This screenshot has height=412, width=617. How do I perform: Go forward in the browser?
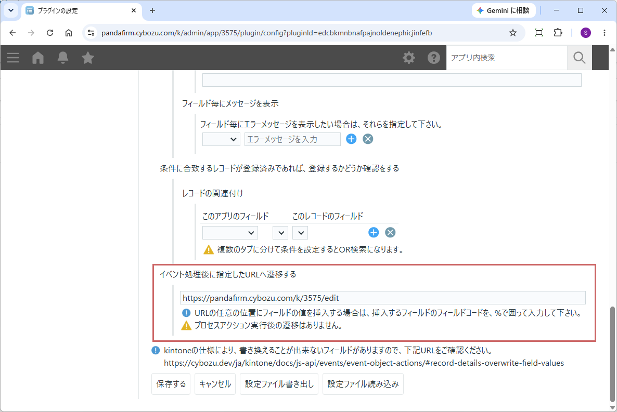(31, 33)
